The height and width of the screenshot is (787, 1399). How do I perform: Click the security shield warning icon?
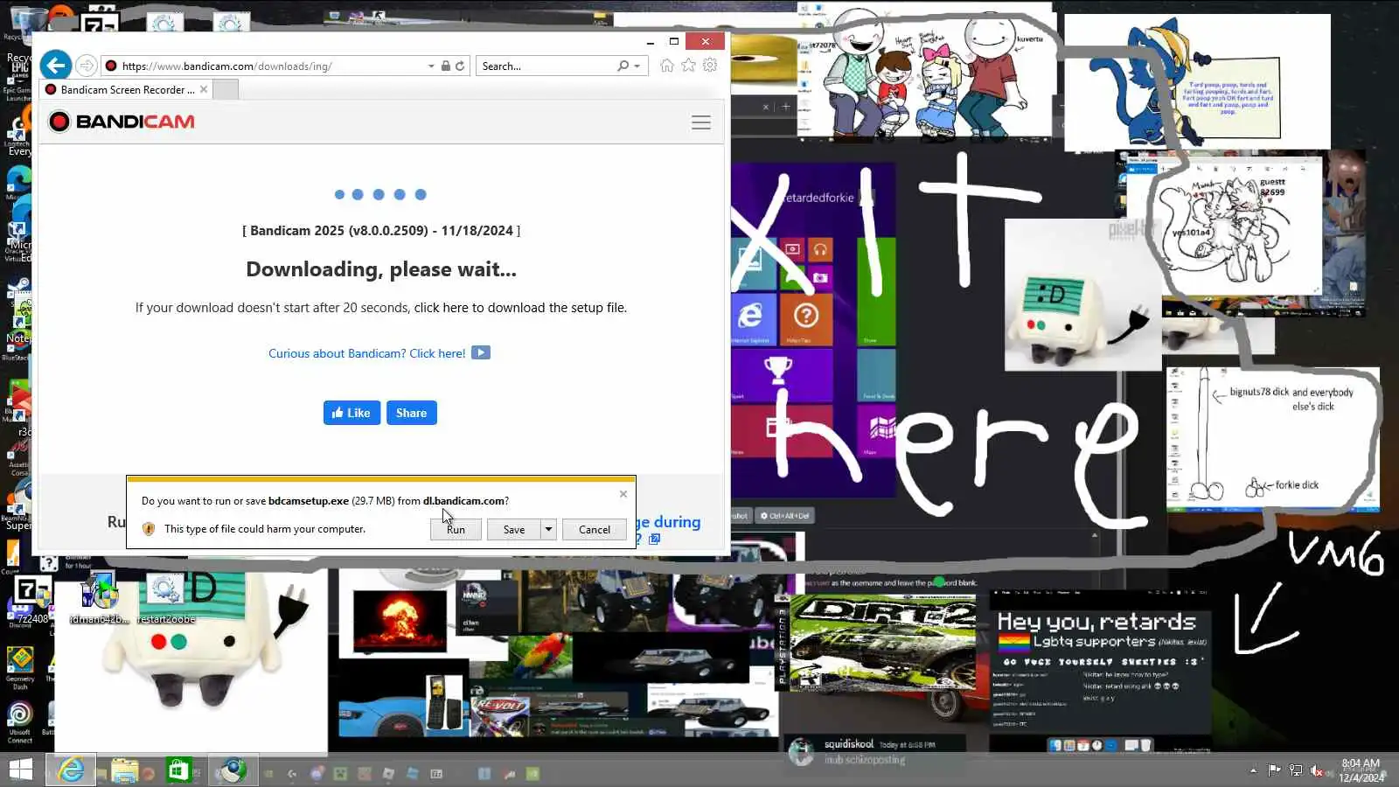click(149, 529)
